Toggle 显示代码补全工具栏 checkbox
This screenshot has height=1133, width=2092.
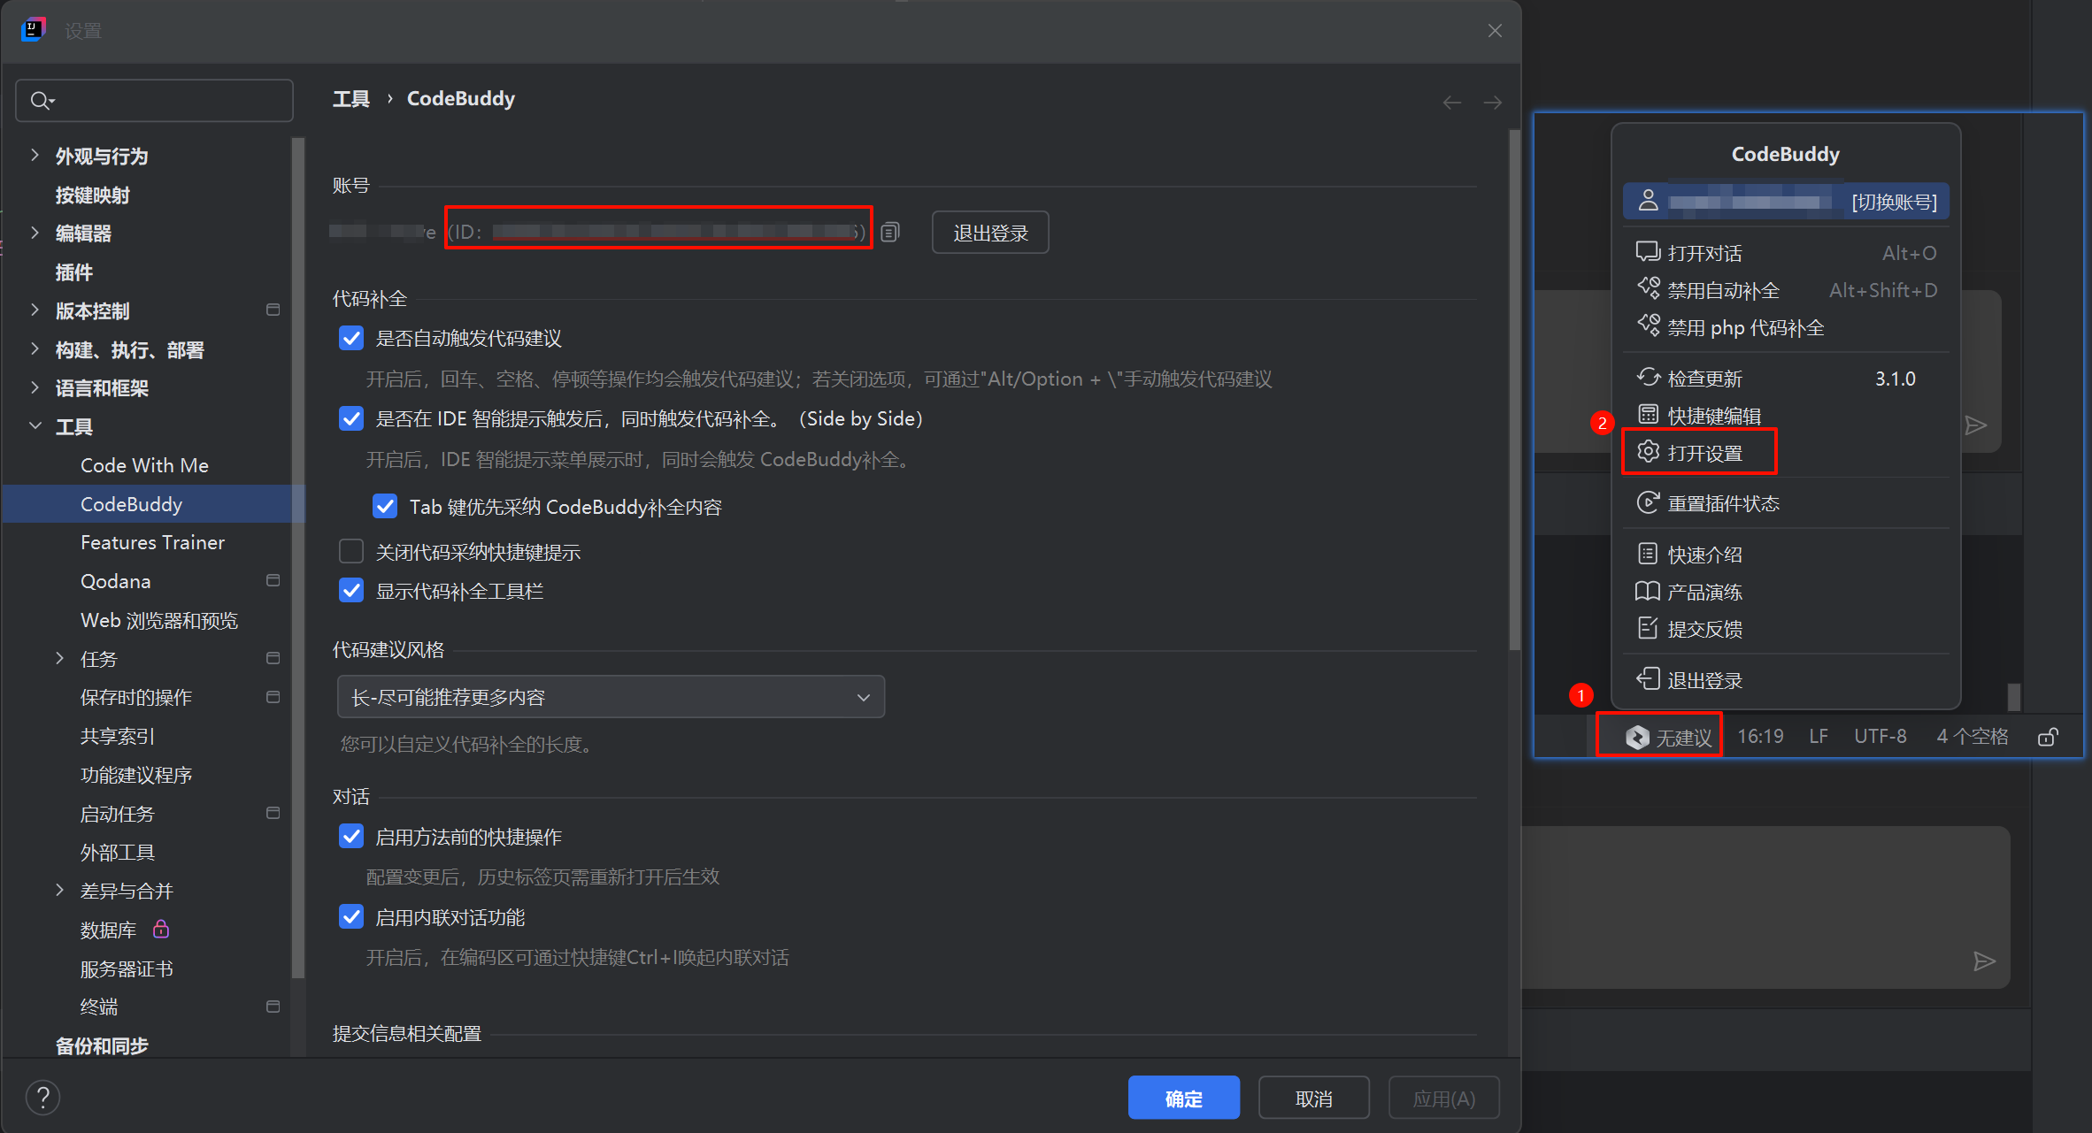[x=351, y=591]
